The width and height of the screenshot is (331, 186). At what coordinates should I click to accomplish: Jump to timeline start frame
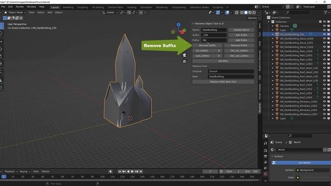coord(119,172)
